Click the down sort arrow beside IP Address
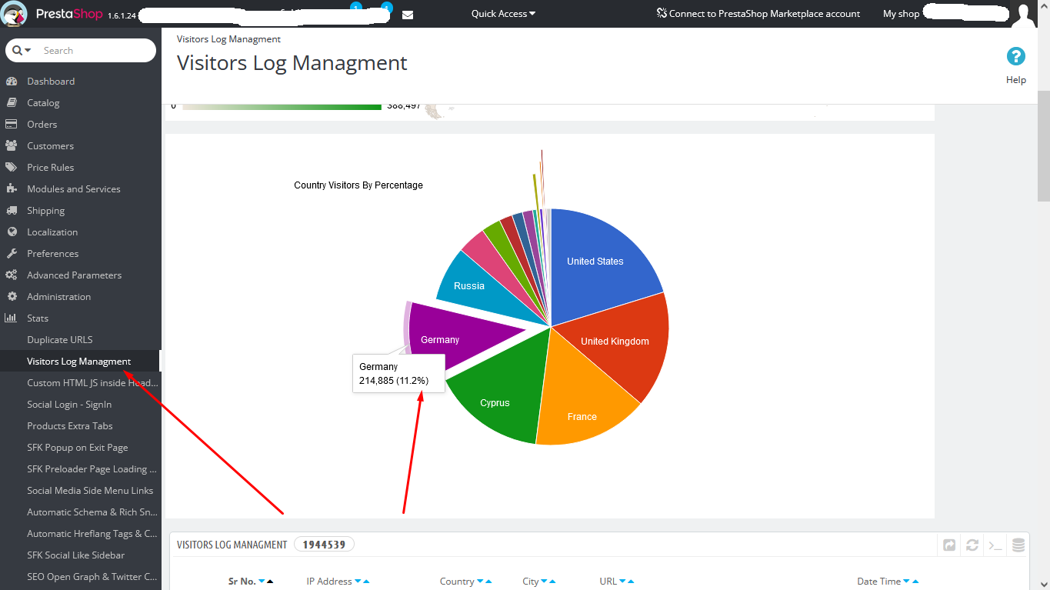Viewport: 1050px width, 590px height. (x=358, y=582)
